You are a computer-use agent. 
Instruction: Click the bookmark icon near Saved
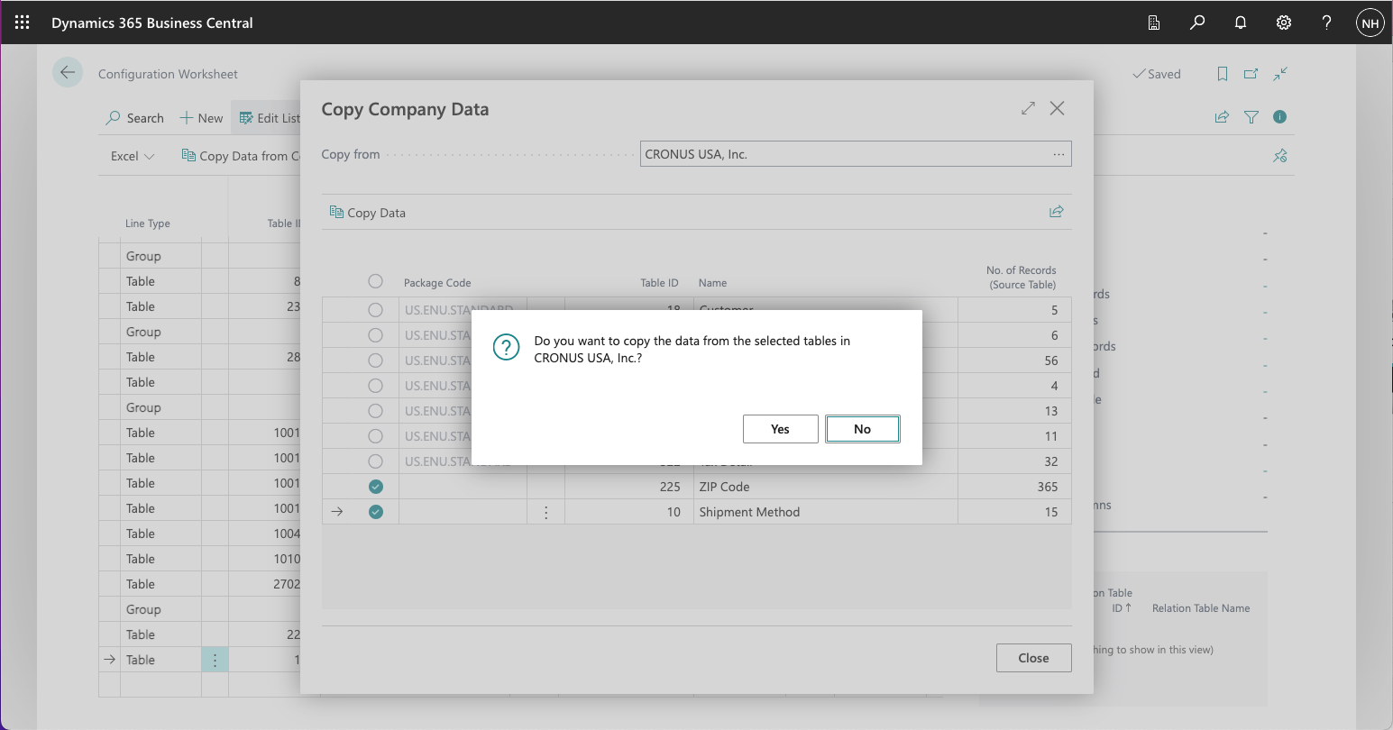(x=1223, y=74)
